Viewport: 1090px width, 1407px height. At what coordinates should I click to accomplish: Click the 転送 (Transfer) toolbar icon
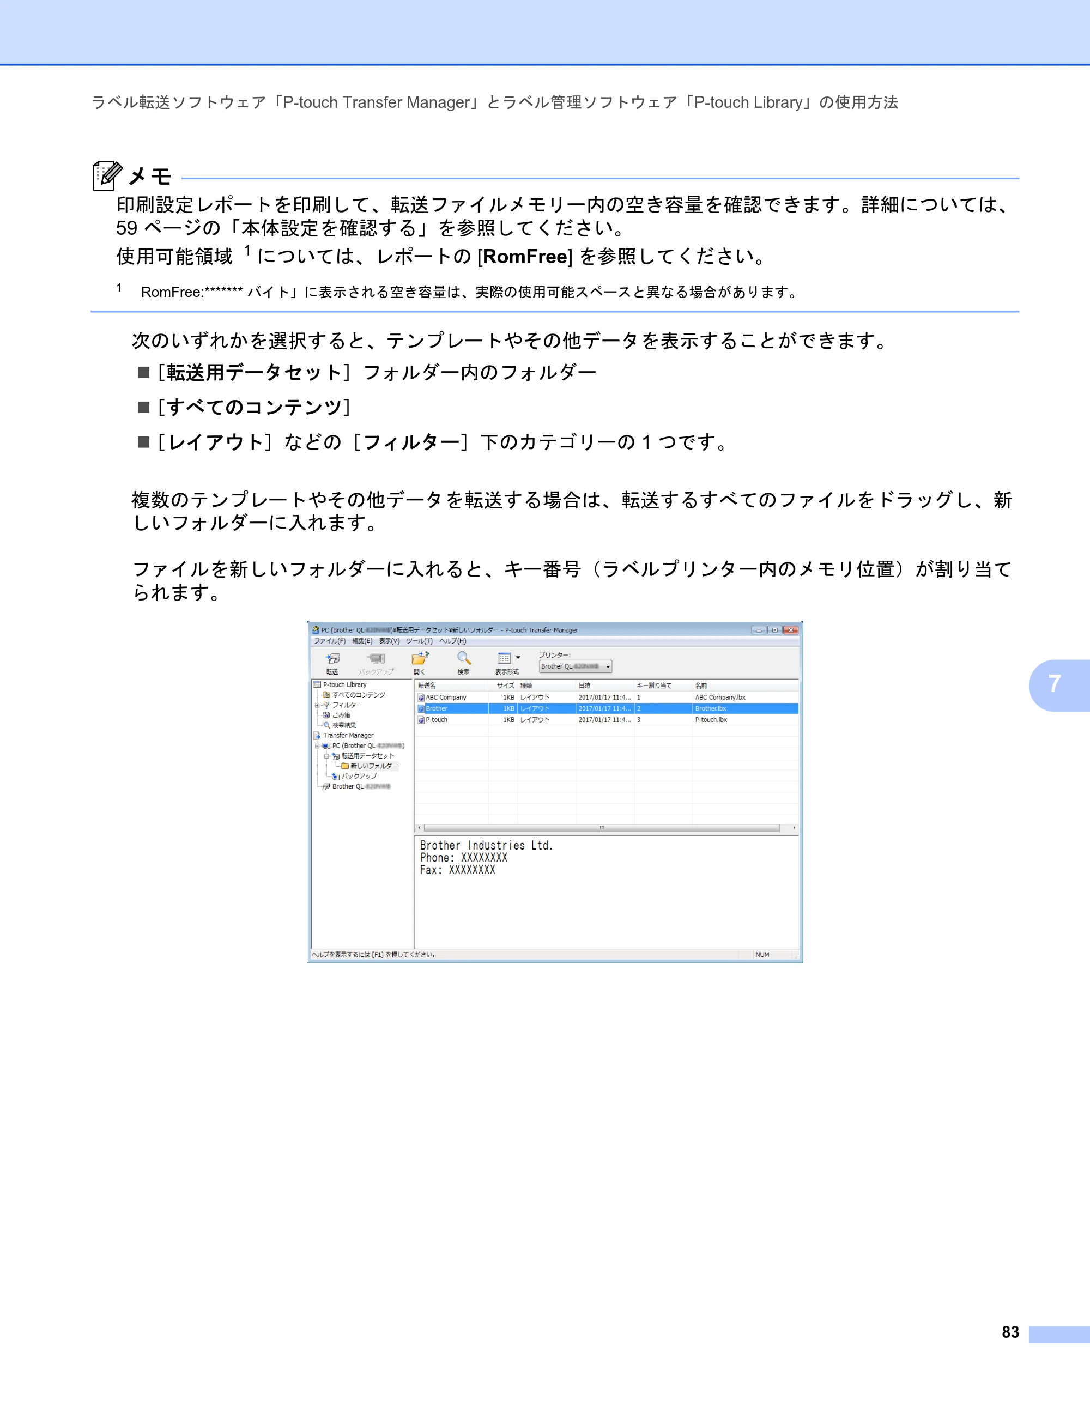tap(333, 659)
